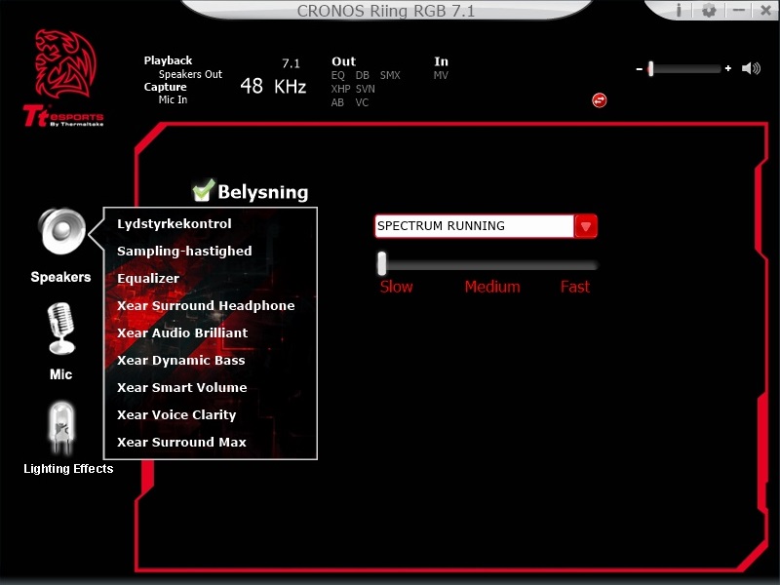Click the Speakers Out playback label
The image size is (780, 585).
coord(190,74)
